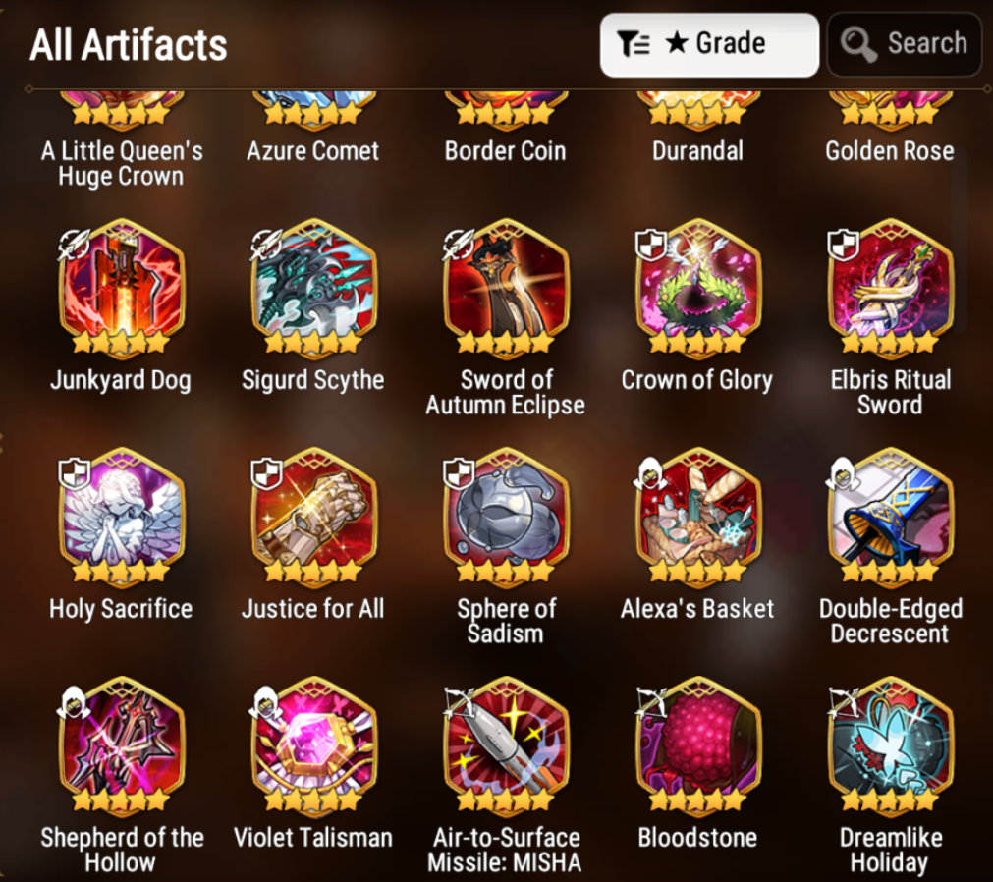The width and height of the screenshot is (993, 882).
Task: Open the Holy Sacrifice angel artifact
Action: [121, 514]
